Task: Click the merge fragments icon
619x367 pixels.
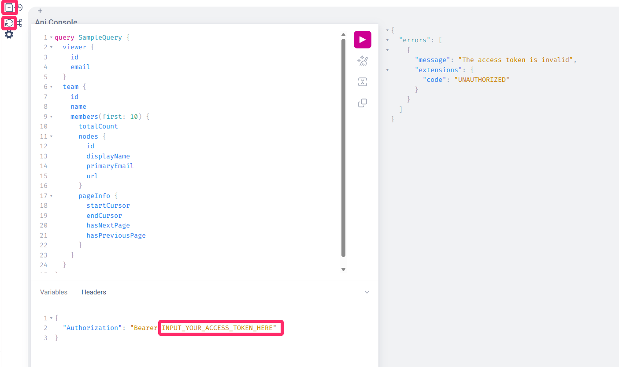Action: tap(362, 82)
